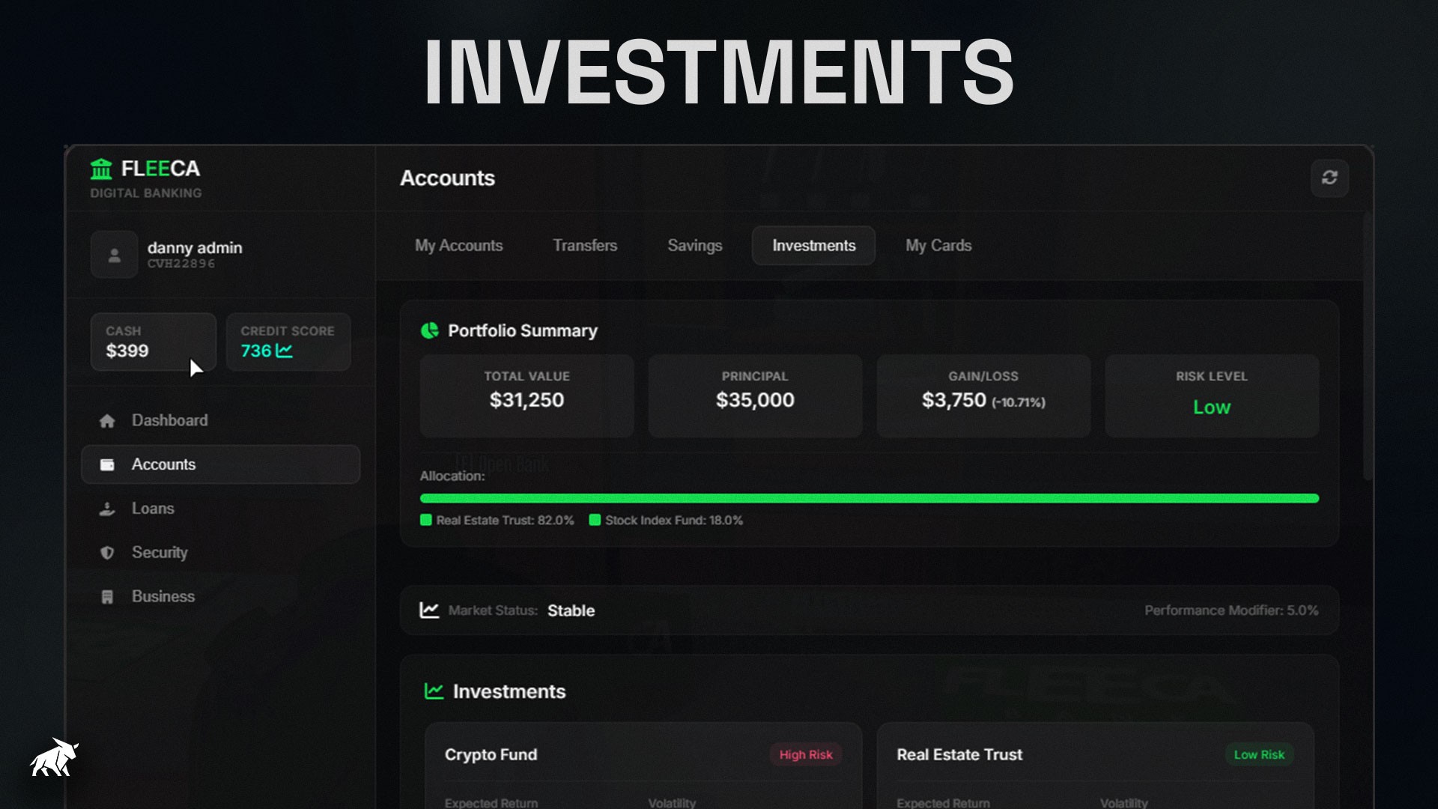
Task: Click the Loans hand-coin icon in sidebar
Action: (107, 509)
